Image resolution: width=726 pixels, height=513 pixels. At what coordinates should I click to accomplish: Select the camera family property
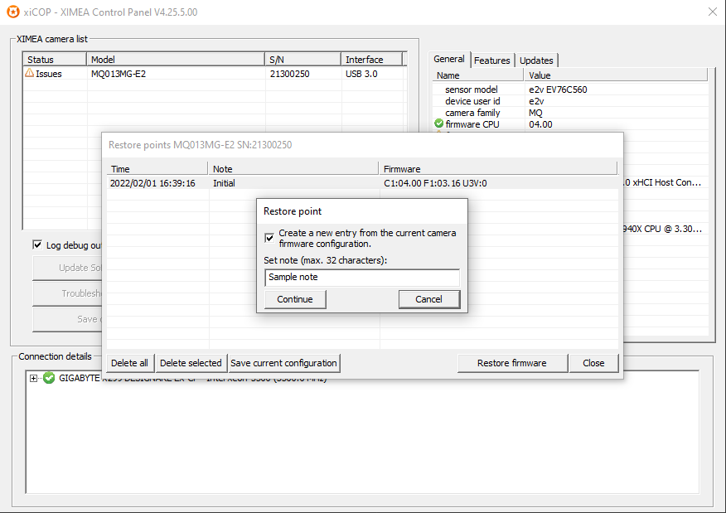pyautogui.click(x=472, y=113)
